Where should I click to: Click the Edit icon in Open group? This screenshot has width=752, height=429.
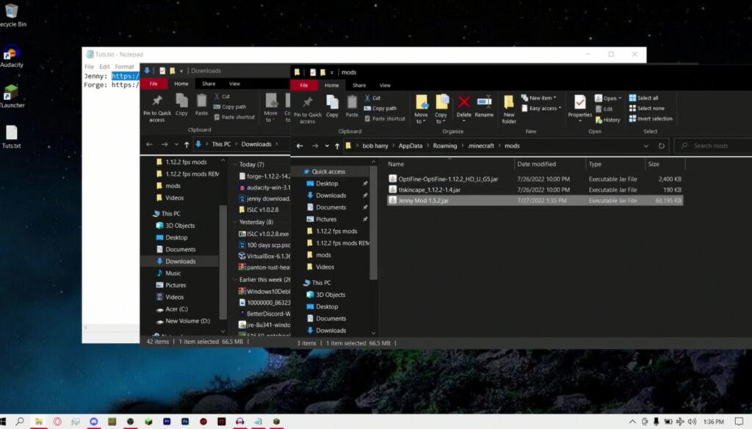point(604,109)
